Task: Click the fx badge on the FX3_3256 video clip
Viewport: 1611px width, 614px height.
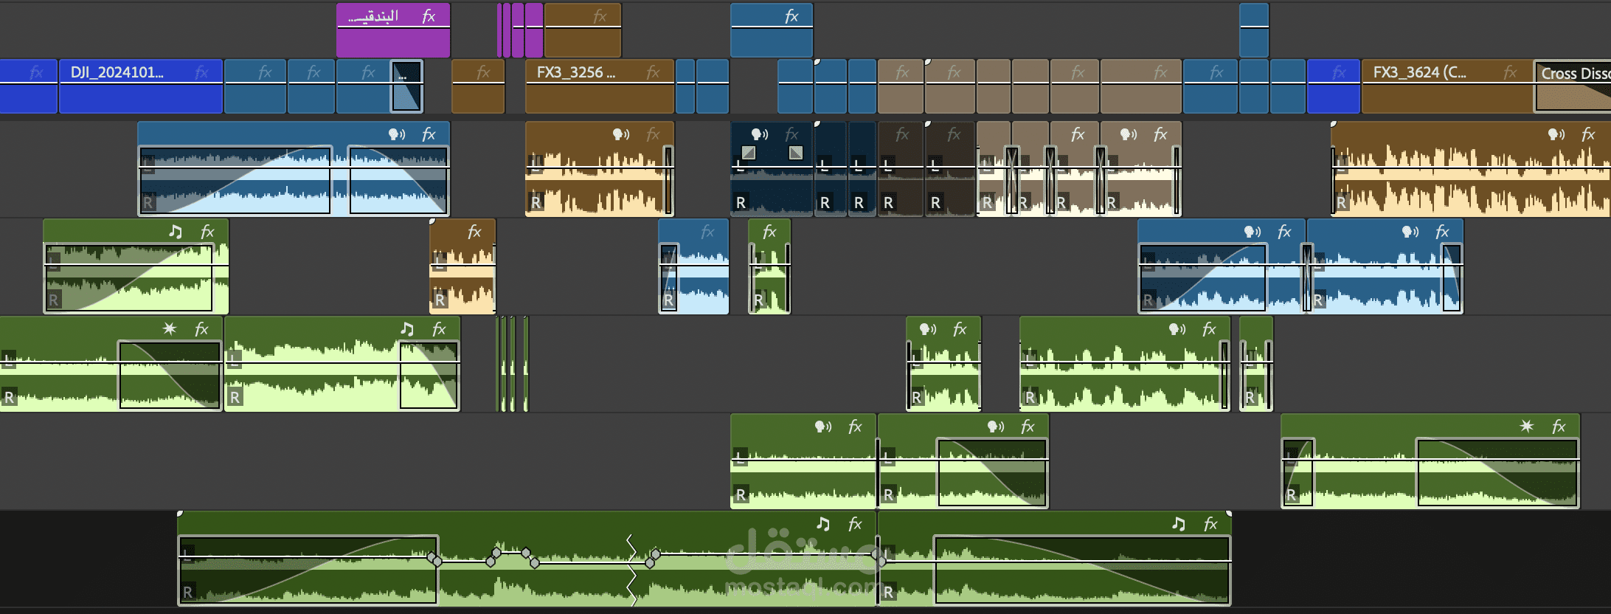Action: pyautogui.click(x=653, y=72)
